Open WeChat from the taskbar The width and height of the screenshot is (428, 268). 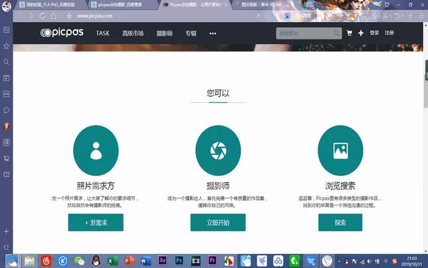click(x=80, y=260)
